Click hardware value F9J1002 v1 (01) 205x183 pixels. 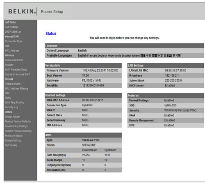[x=91, y=80]
